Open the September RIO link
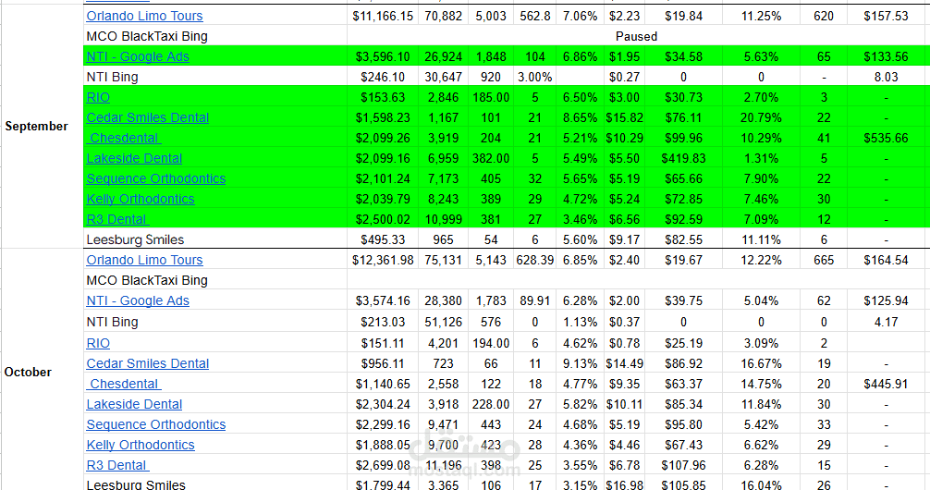The height and width of the screenshot is (490, 930). (x=98, y=97)
